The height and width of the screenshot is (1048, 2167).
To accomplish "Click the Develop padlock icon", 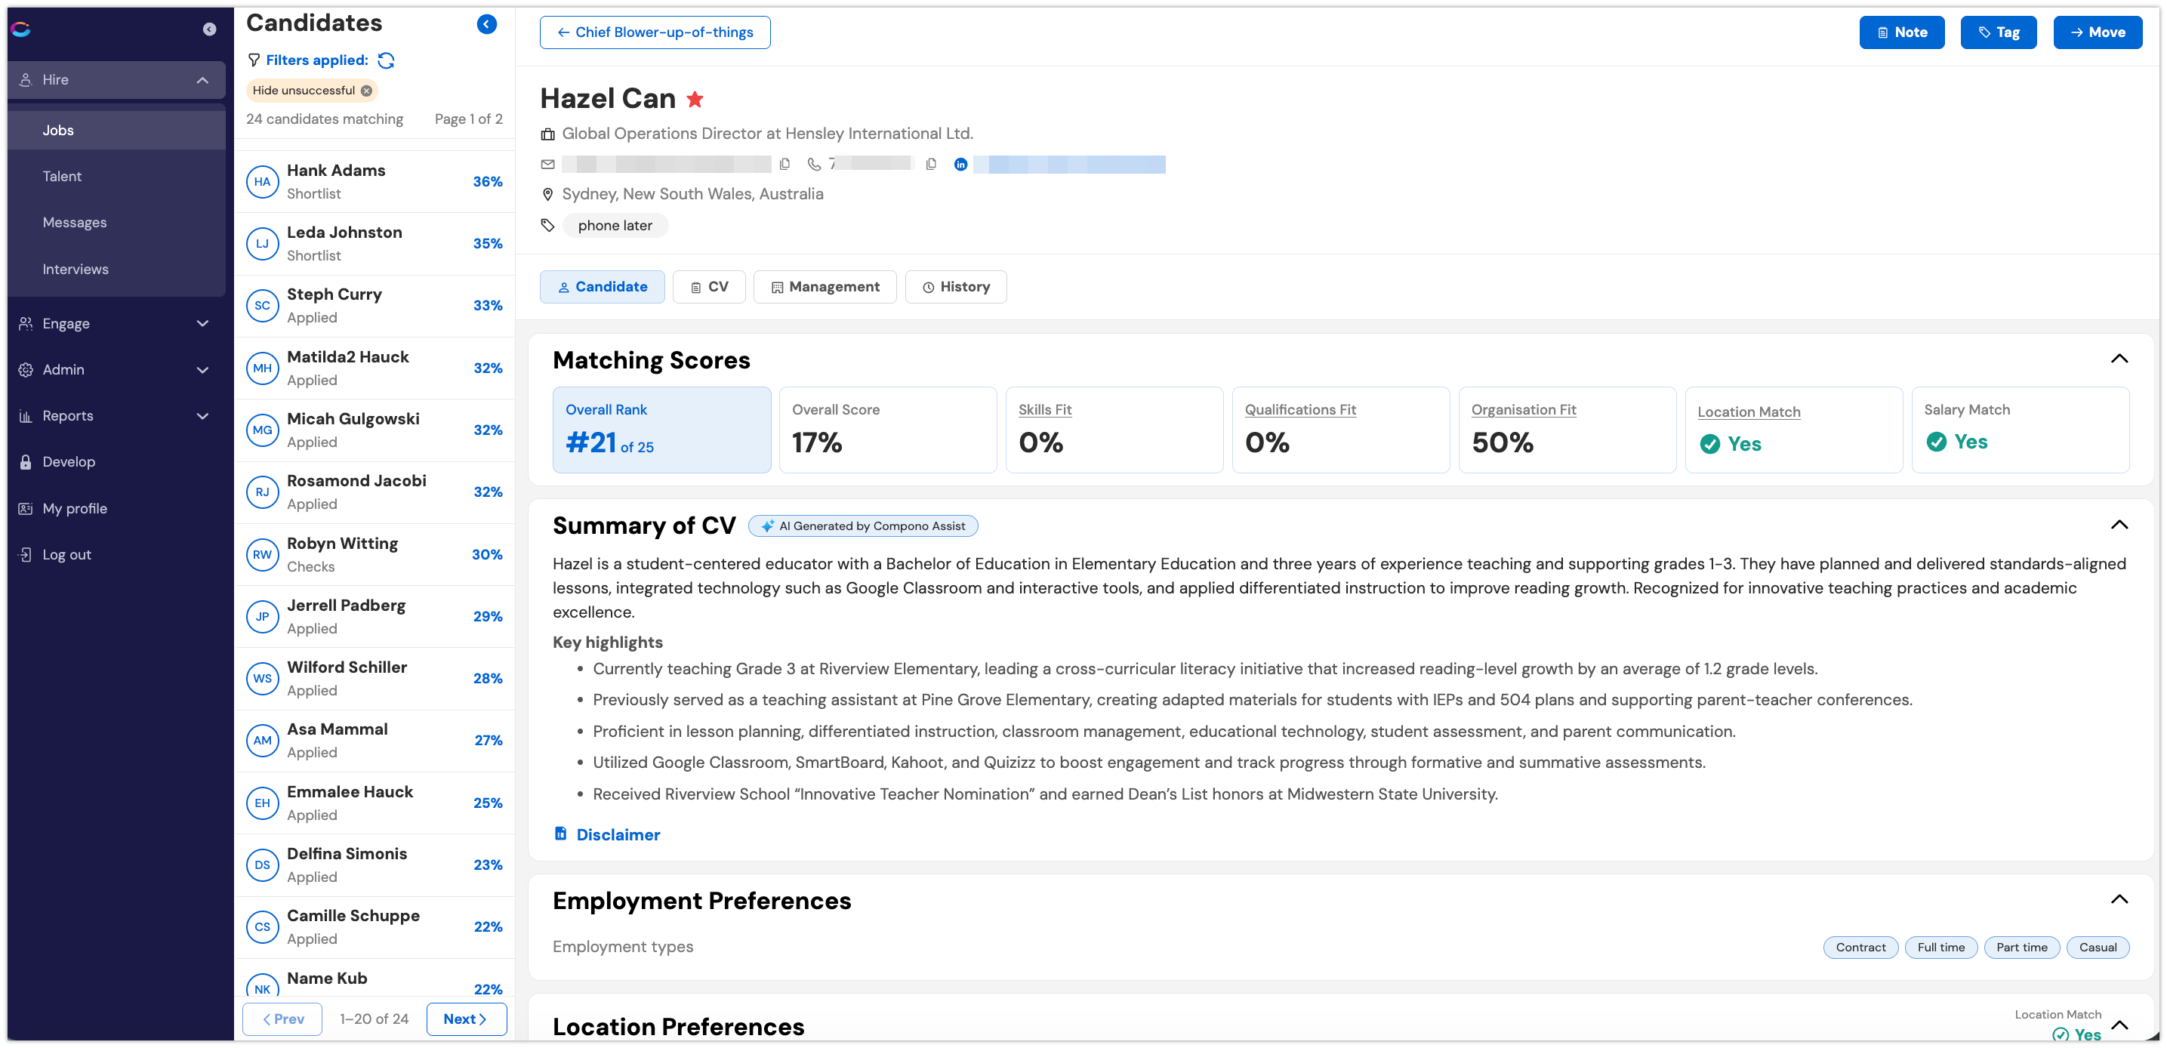I will (25, 463).
